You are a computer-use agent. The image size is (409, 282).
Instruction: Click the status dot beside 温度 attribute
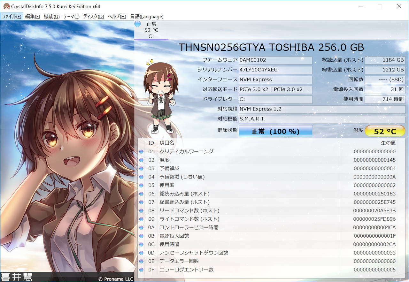click(141, 160)
